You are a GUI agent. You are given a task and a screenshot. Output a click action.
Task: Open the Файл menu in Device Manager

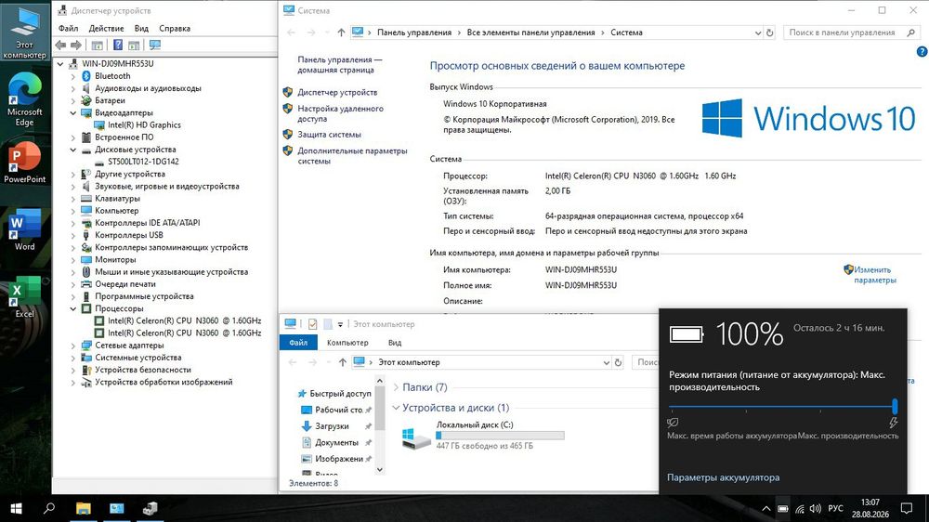68,29
